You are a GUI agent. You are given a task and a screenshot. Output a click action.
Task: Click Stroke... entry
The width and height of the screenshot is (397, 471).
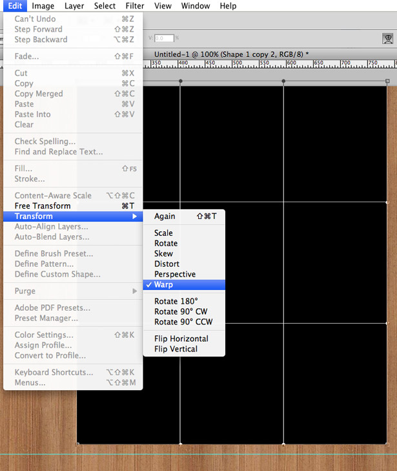tap(73, 179)
